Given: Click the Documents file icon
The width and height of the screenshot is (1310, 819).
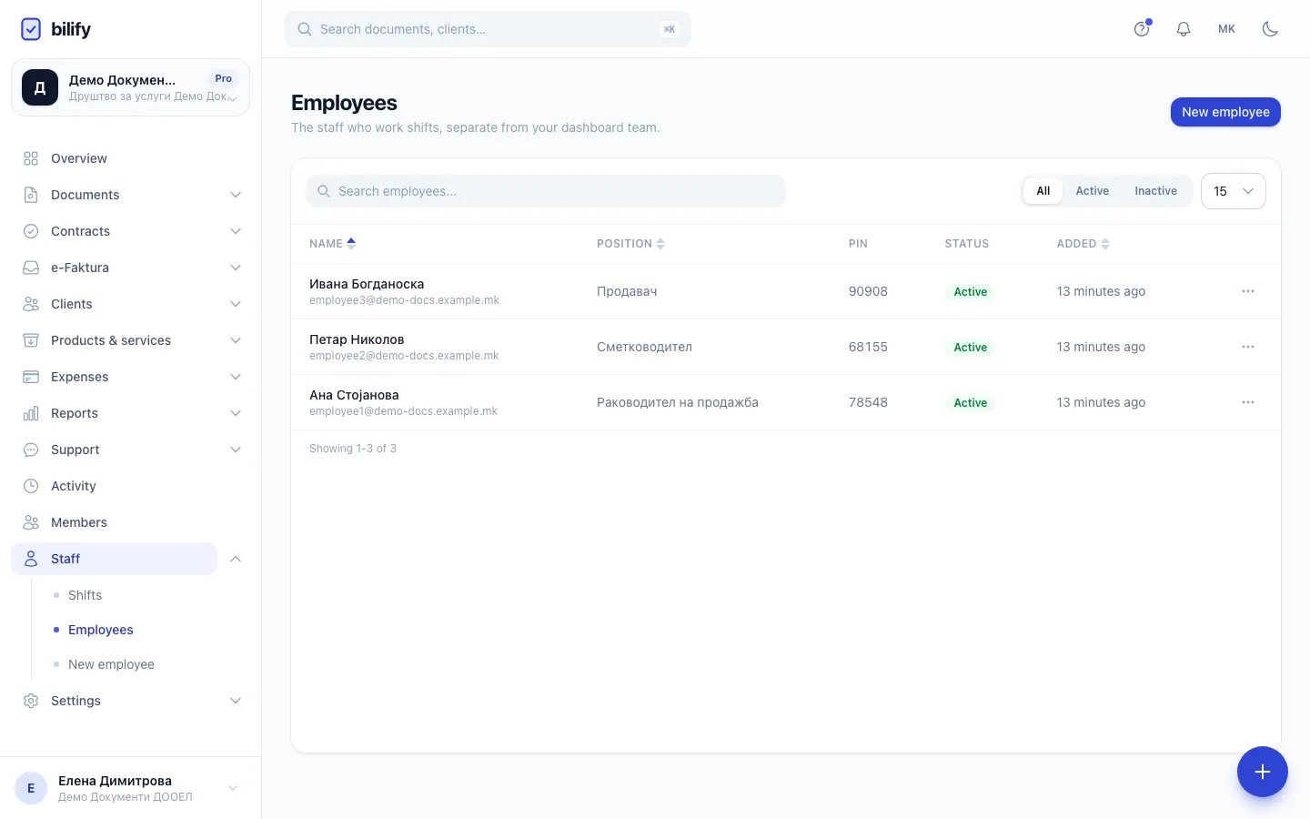Looking at the screenshot, I should click(x=31, y=195).
